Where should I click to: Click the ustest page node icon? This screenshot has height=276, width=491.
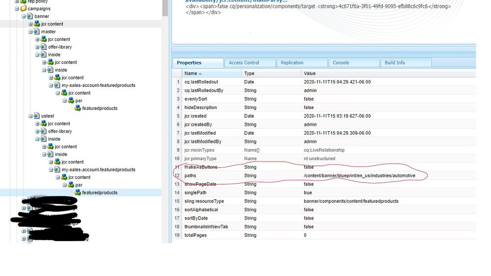pyautogui.click(x=37, y=116)
